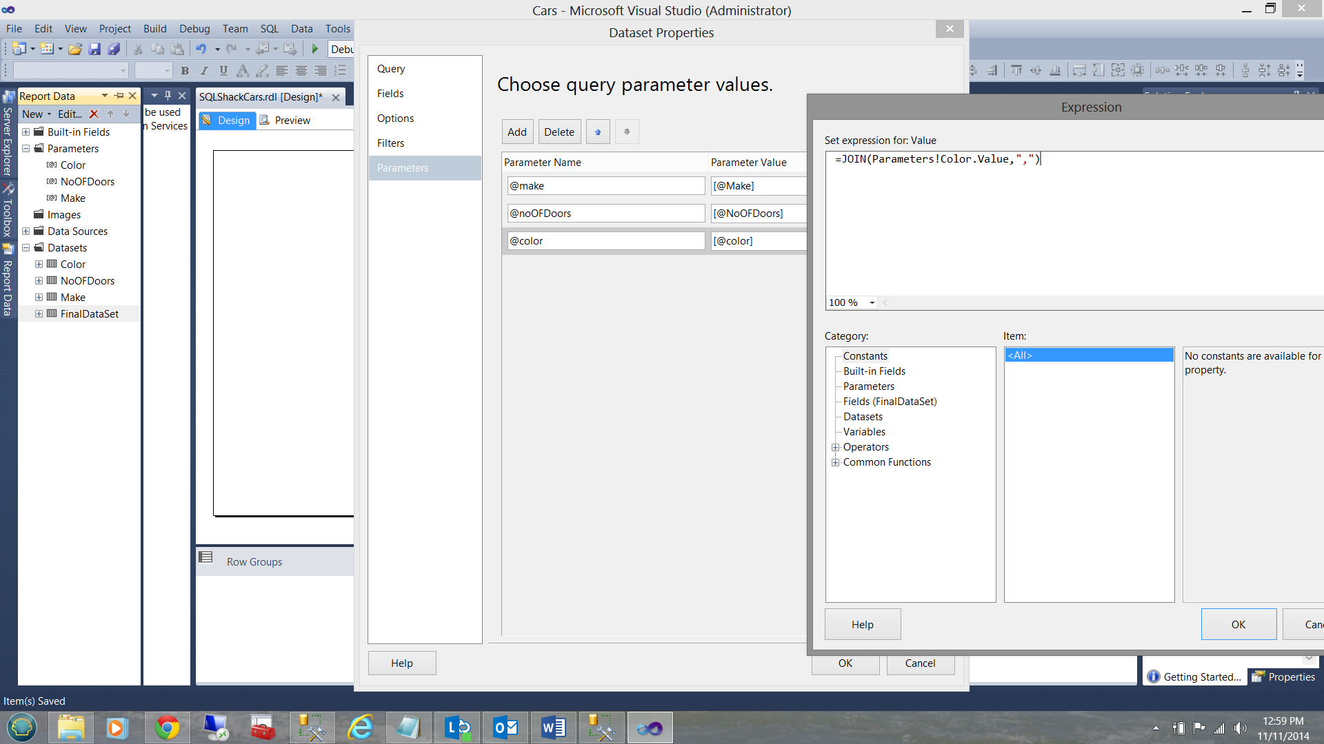Click OK in the Expression dialog
1324x744 pixels.
[1238, 624]
